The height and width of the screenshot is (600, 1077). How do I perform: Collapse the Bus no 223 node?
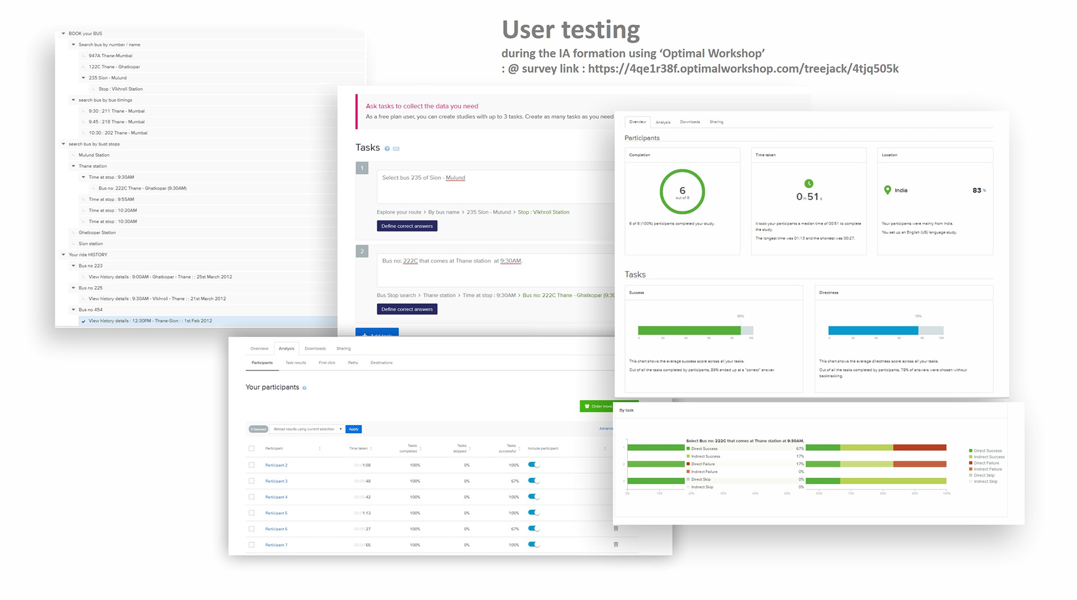tap(73, 266)
